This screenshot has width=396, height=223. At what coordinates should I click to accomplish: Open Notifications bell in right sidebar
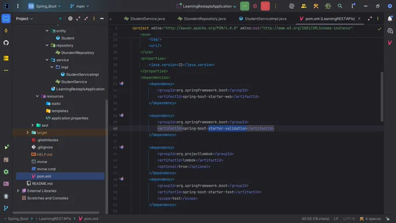(x=390, y=19)
